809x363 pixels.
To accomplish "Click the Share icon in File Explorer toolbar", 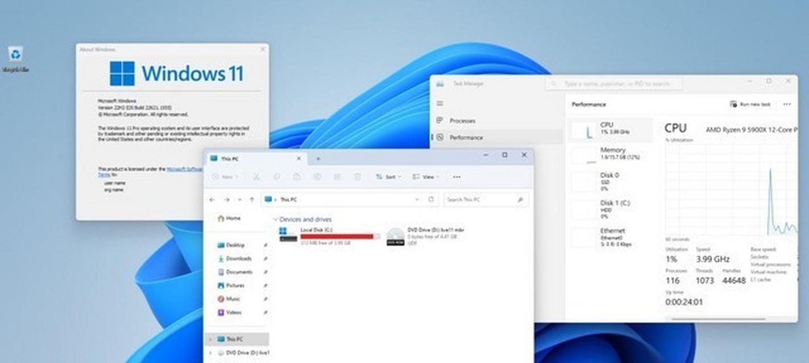I will [x=337, y=177].
